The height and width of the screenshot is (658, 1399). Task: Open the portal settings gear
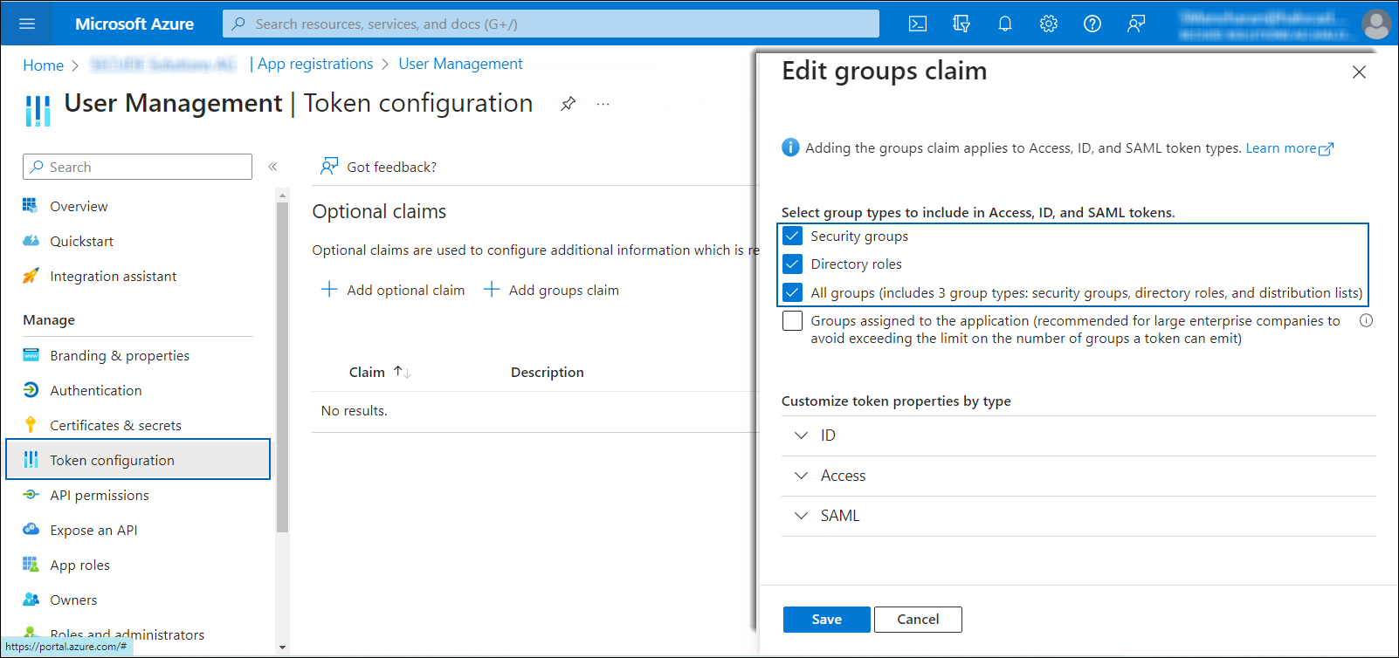(1049, 24)
